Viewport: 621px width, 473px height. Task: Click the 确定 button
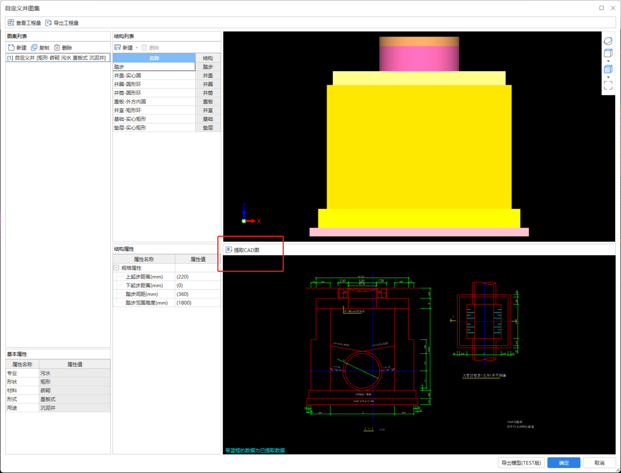563,463
